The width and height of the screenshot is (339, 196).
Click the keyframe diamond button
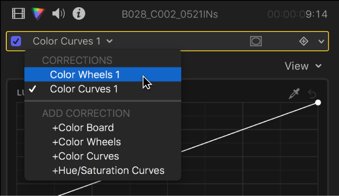(x=304, y=41)
